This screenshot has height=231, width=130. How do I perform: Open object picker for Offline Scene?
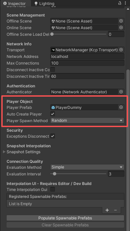tap(121, 21)
